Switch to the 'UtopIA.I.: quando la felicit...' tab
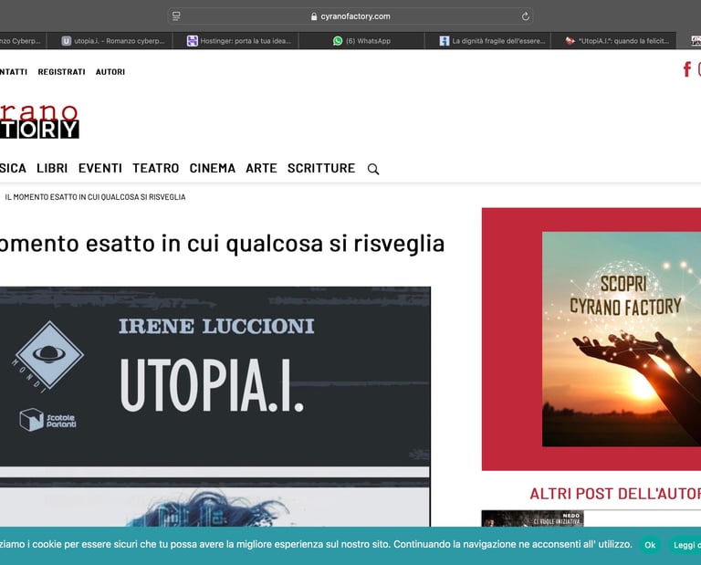701x565 pixels. [x=613, y=41]
